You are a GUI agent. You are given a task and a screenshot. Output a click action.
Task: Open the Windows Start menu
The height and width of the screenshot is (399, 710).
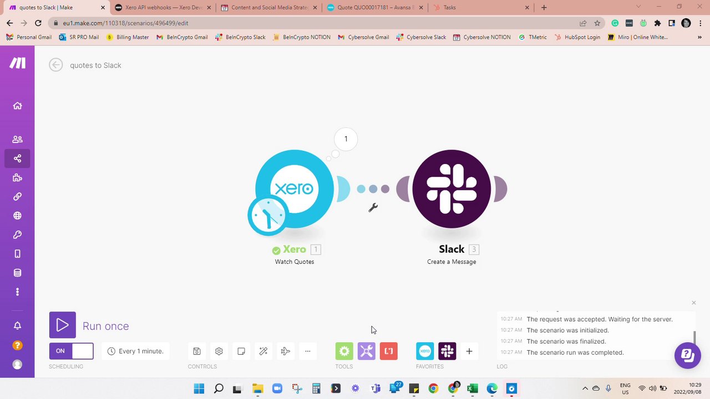pos(199,388)
